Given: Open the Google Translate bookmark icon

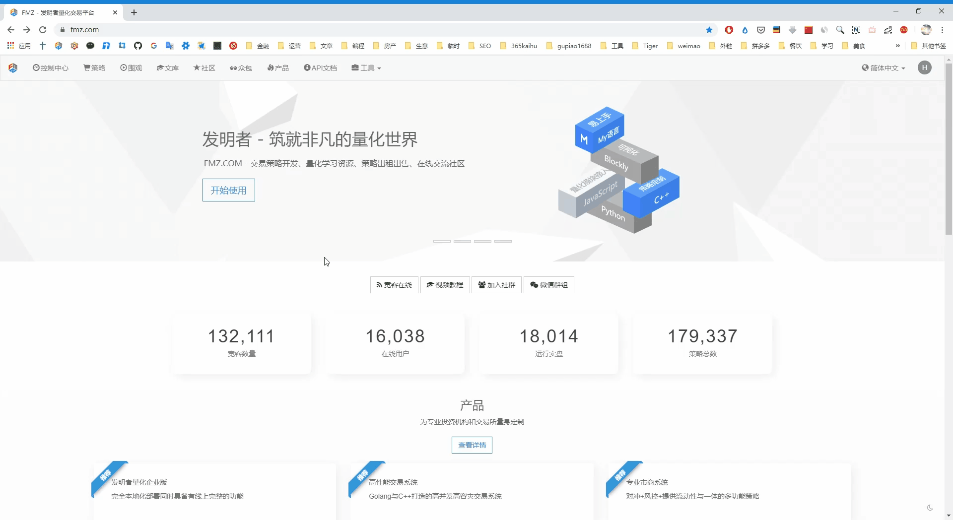Looking at the screenshot, I should [170, 46].
